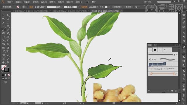Select the Paintbrush tool

[4, 30]
